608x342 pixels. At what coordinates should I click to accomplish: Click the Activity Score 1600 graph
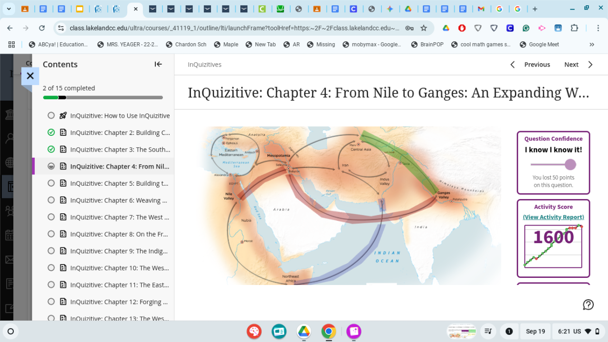(553, 246)
